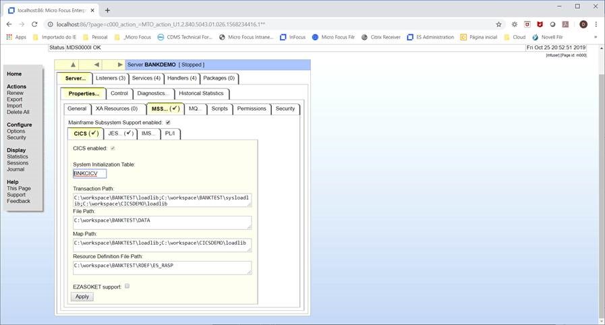Toggle the CICS enabled checkbox

[113, 148]
